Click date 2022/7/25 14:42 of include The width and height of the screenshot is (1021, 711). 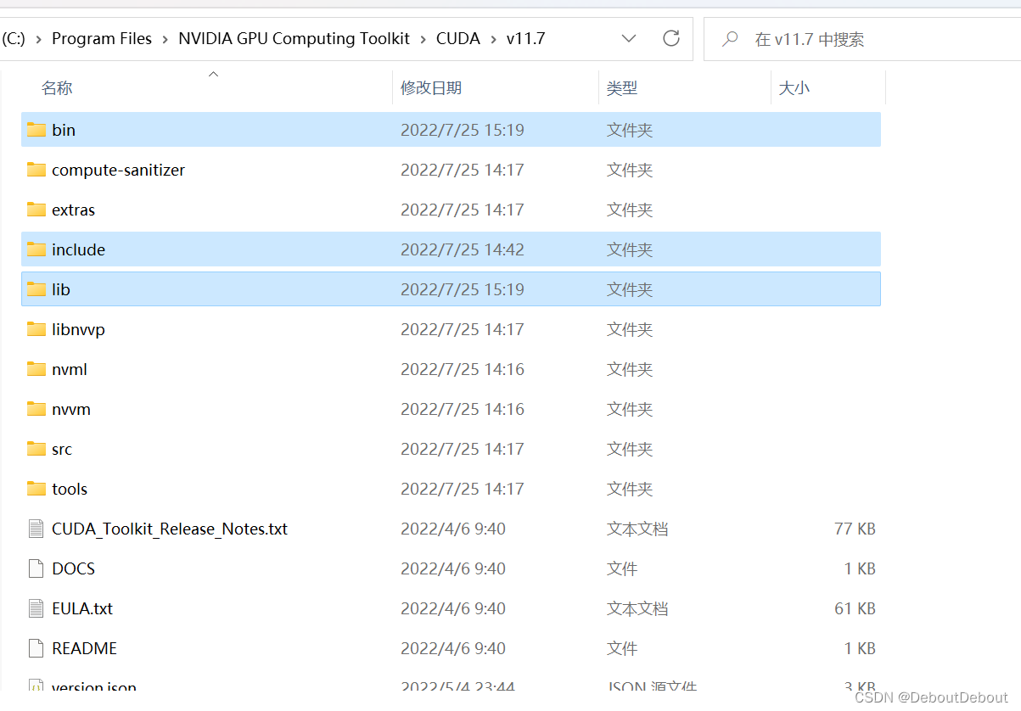463,249
